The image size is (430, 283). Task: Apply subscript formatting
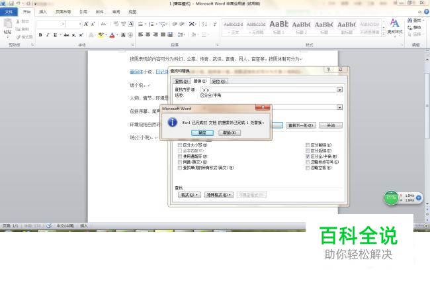(74, 35)
